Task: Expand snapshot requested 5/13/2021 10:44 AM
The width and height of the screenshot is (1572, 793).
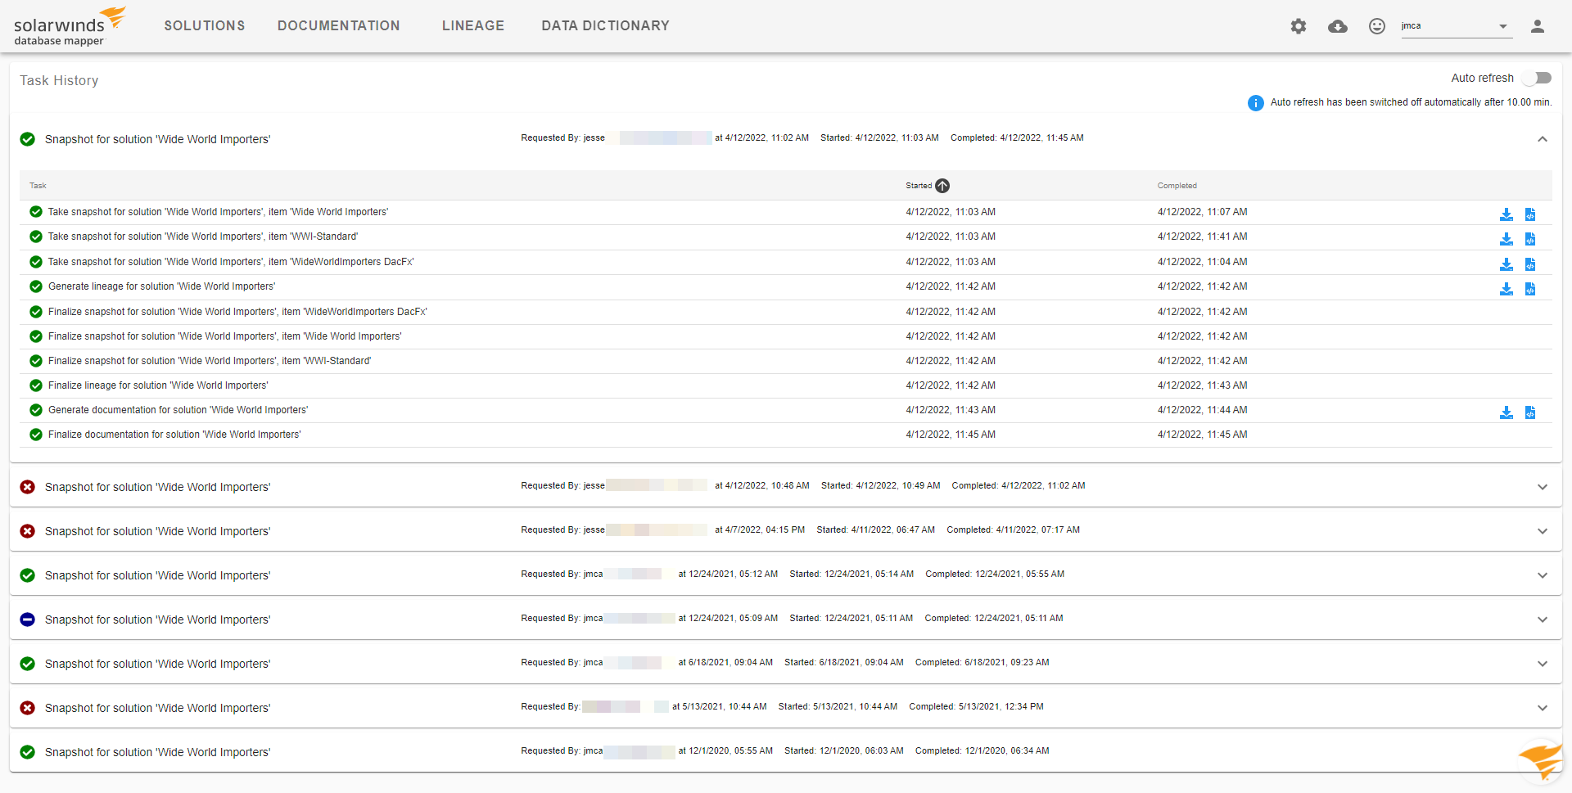Action: 1543,708
